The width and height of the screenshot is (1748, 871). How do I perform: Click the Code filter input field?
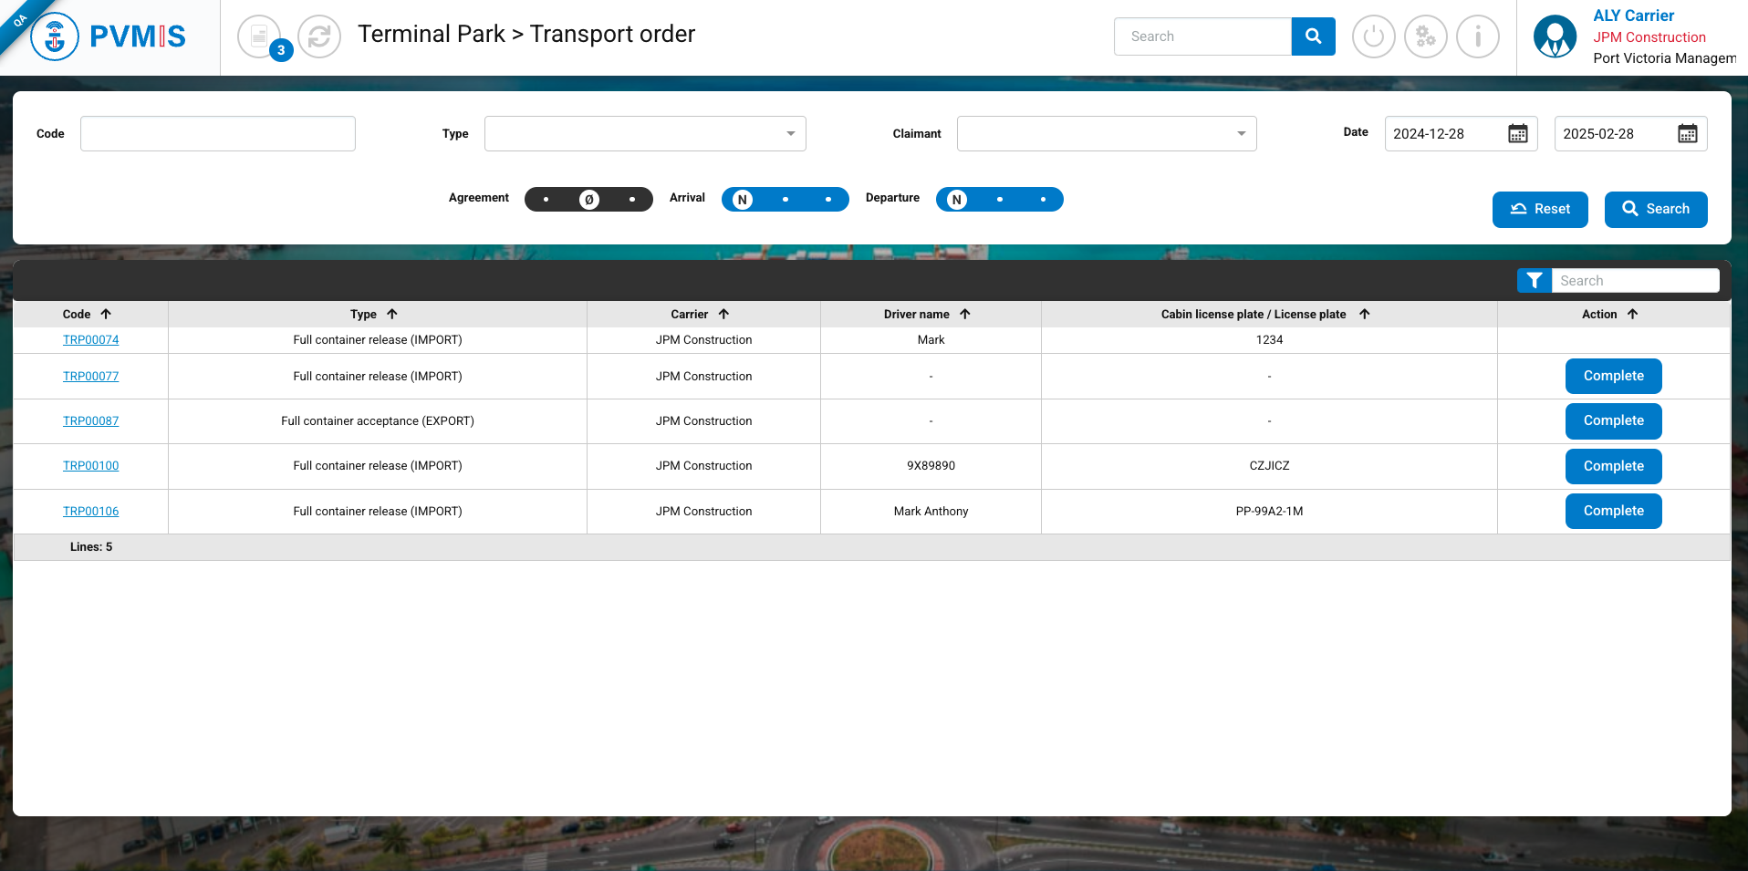click(218, 134)
